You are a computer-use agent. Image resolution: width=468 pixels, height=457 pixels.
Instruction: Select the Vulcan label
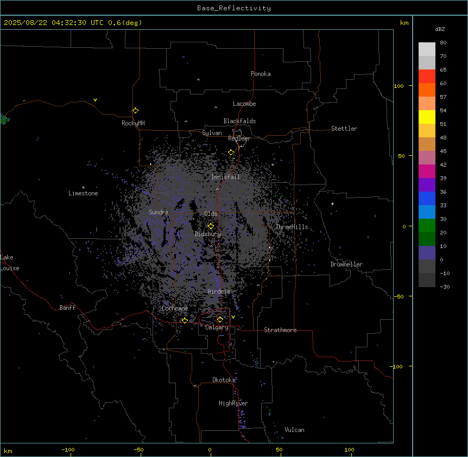point(295,430)
